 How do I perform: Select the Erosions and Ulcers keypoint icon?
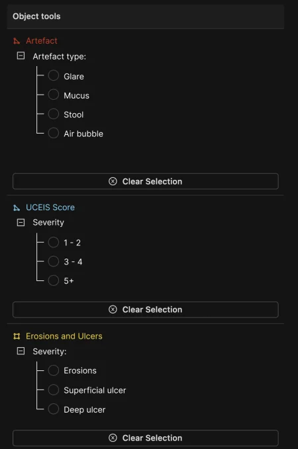[x=17, y=336]
